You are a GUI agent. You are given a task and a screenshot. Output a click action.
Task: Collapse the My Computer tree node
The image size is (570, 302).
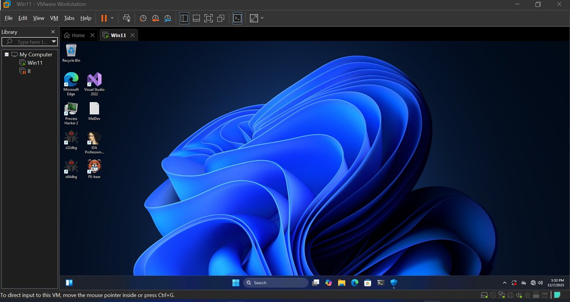[x=6, y=55]
